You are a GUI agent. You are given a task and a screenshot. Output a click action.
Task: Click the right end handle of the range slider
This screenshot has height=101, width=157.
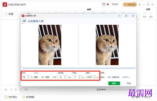coord(135,68)
